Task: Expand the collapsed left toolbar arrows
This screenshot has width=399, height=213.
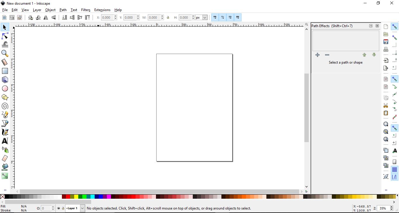Action: point(5,190)
